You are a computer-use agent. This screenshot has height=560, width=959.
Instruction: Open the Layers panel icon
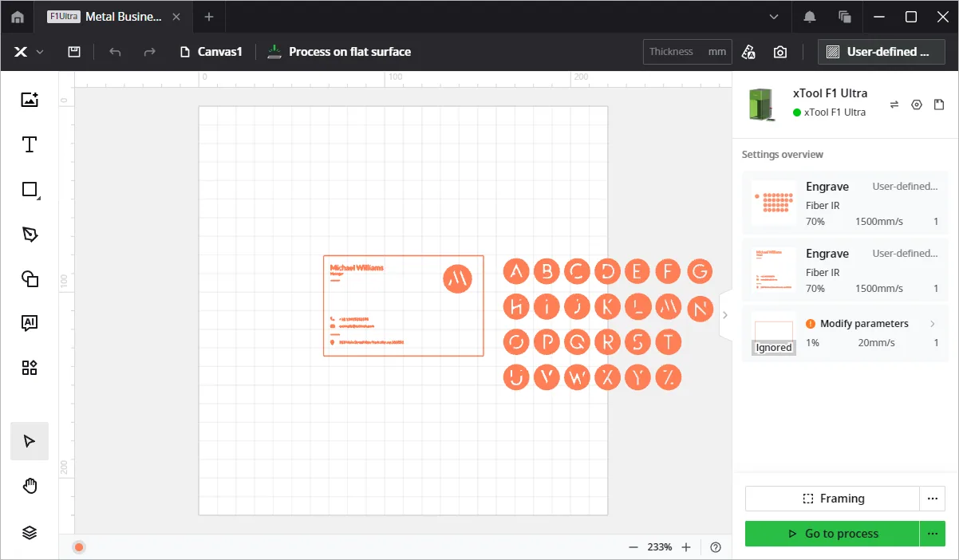click(30, 533)
